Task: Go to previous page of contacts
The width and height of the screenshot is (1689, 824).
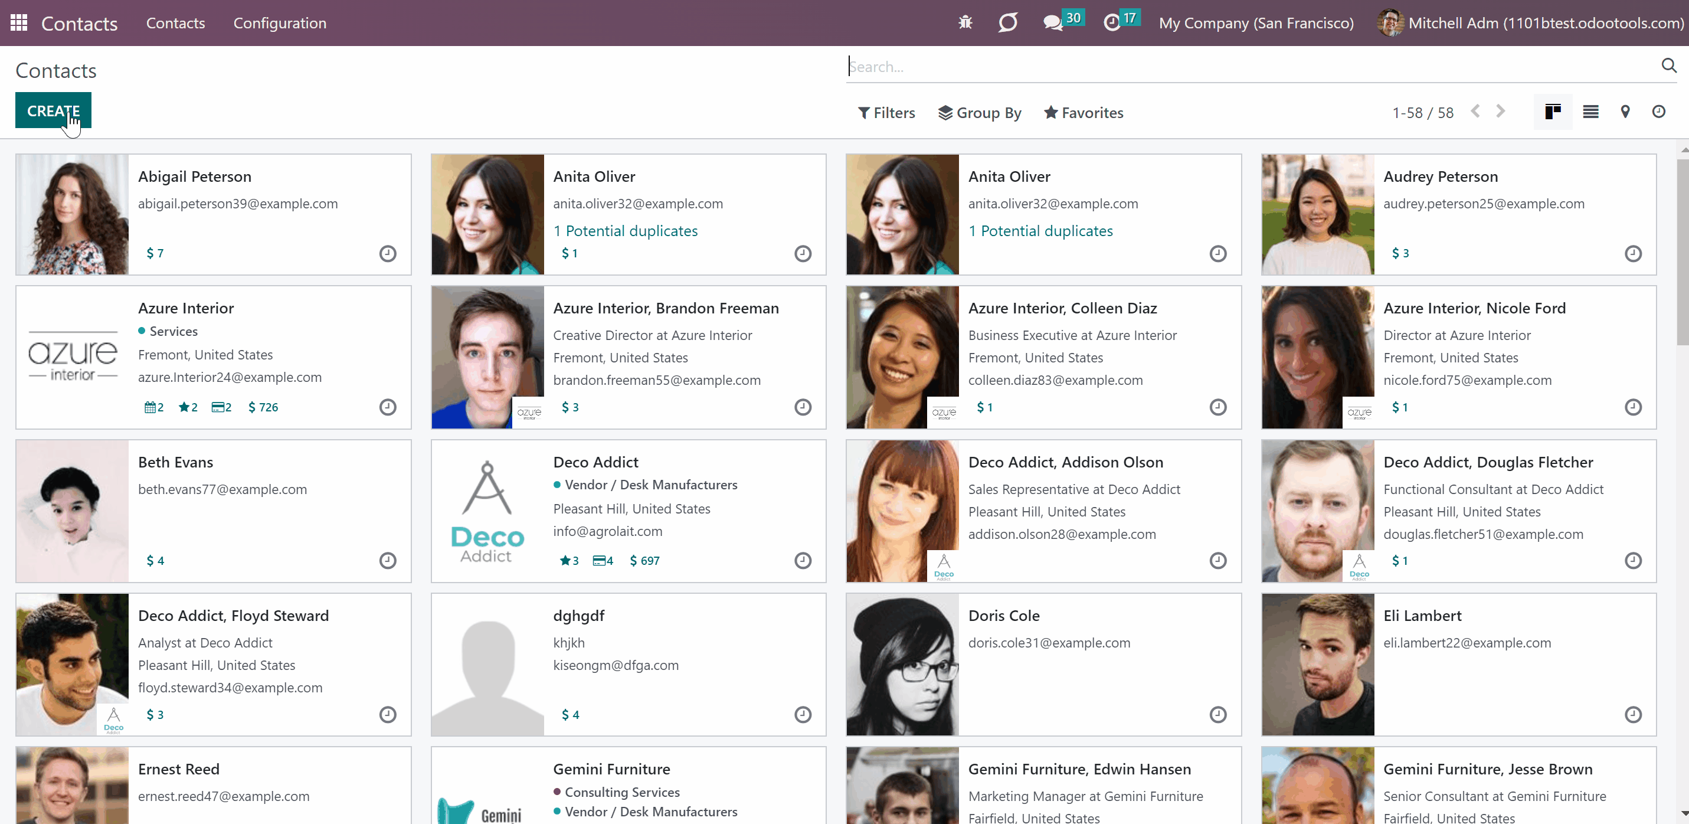Action: 1475,112
